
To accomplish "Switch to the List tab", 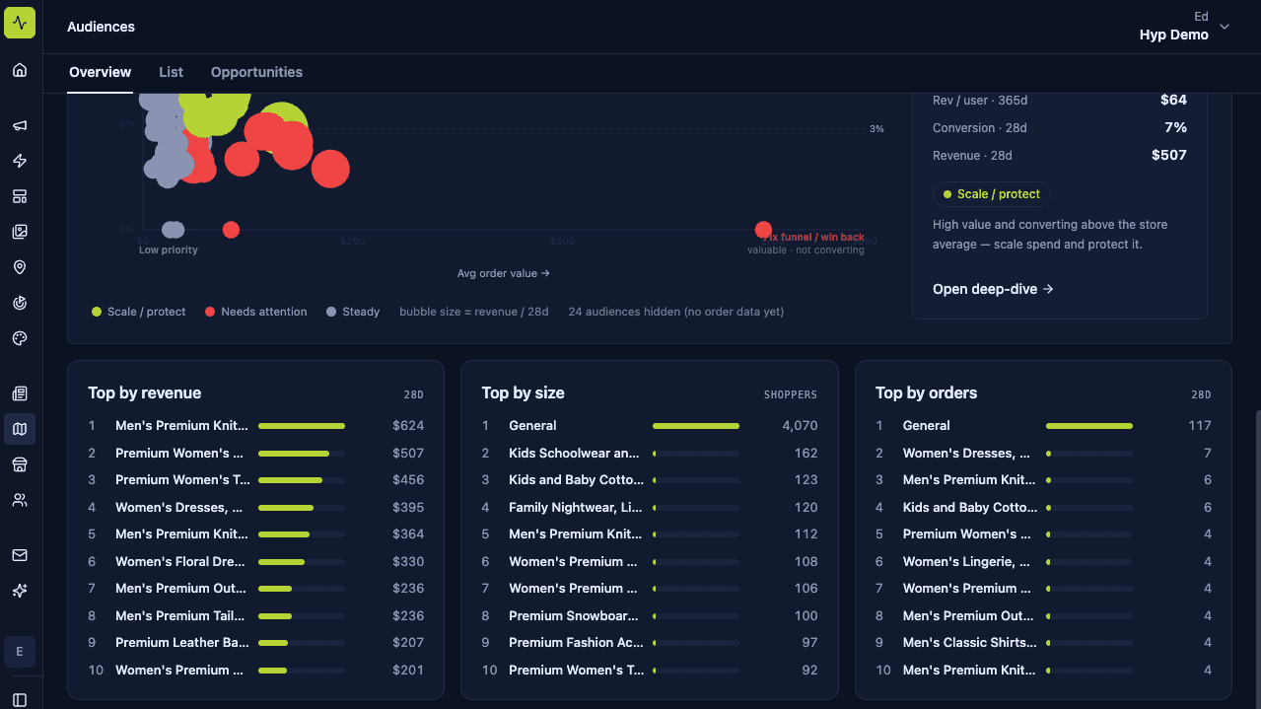I will (171, 72).
